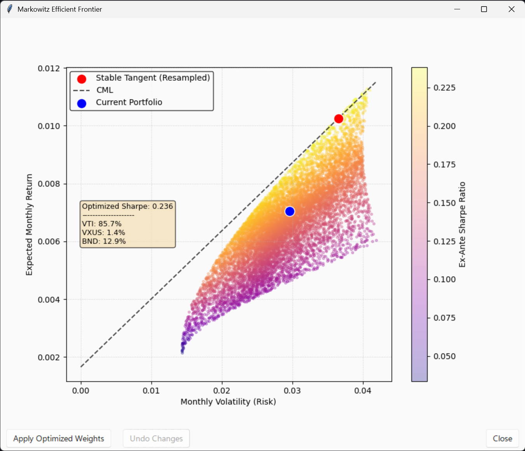
Task: Close the dialog with the Close button
Action: pyautogui.click(x=502, y=439)
